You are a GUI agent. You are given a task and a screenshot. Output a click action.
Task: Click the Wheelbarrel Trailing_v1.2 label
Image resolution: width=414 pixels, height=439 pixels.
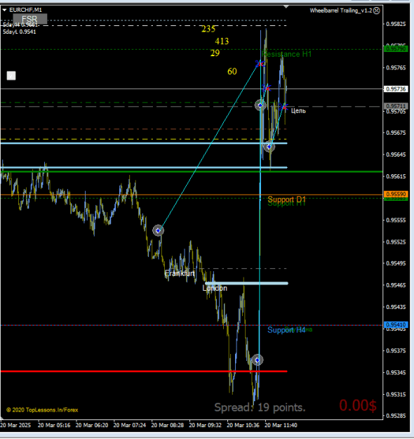[x=341, y=11]
